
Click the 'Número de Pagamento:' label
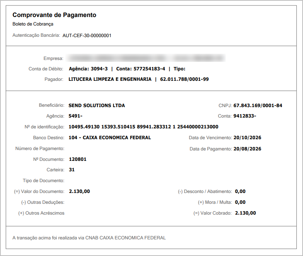[x=40, y=148]
